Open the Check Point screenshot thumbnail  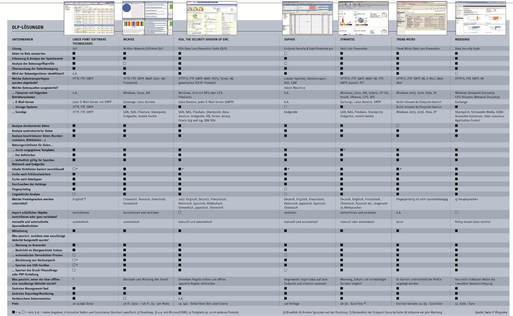(88, 18)
